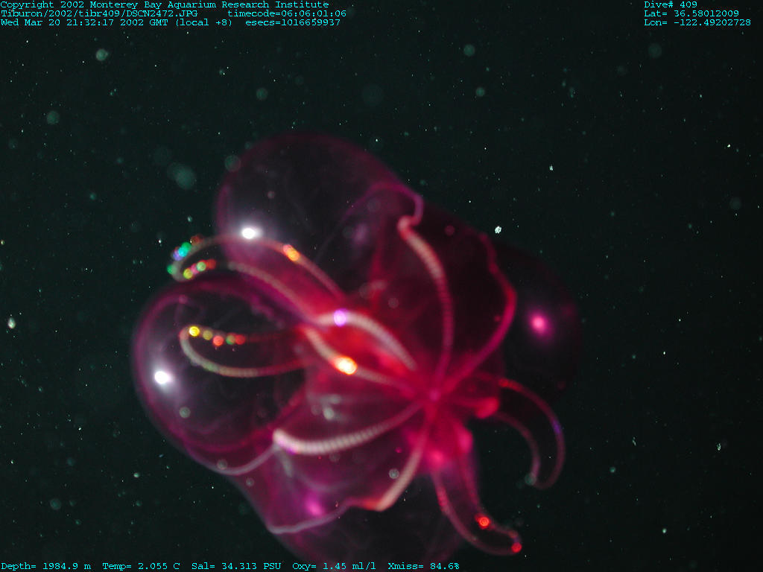Select the esecs value 1016659937
The width and height of the screenshot is (763, 572).
[293, 22]
